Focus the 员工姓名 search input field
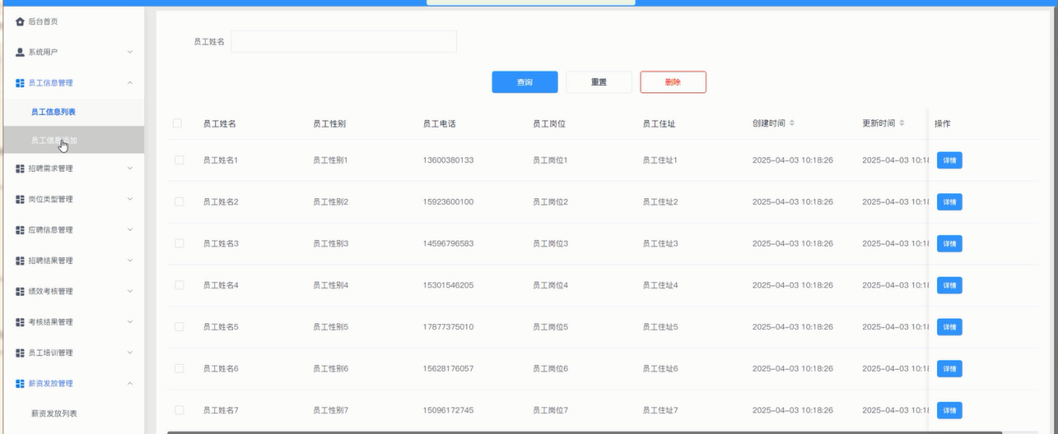 pyautogui.click(x=343, y=42)
